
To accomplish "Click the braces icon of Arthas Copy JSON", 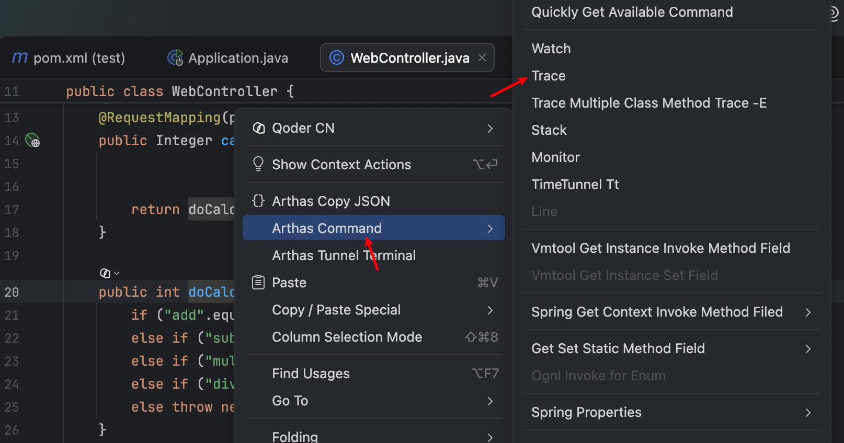I will coord(258,201).
